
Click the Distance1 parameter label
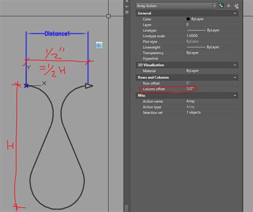click(x=57, y=34)
